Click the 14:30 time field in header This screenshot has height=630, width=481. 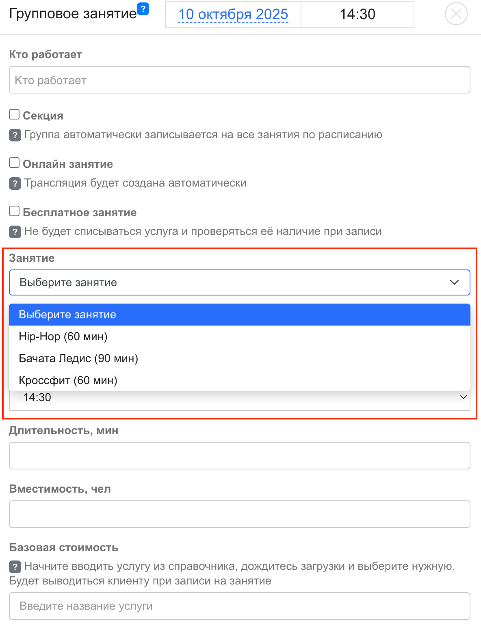(357, 14)
